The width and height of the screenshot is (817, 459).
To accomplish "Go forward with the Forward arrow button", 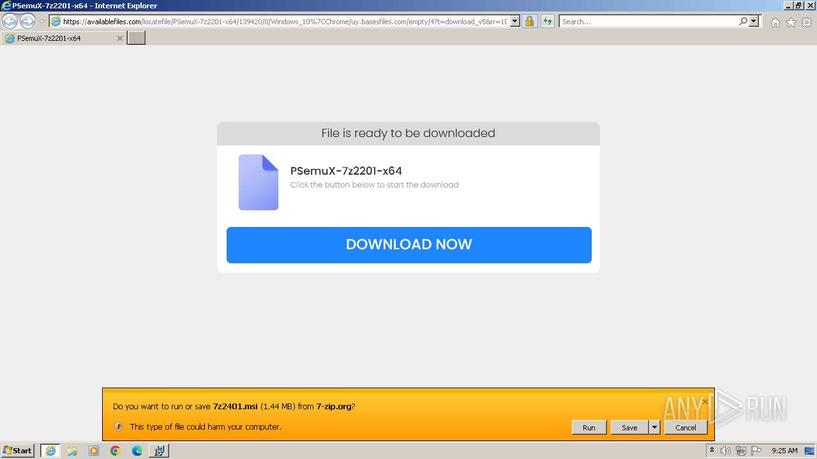I will pyautogui.click(x=27, y=22).
